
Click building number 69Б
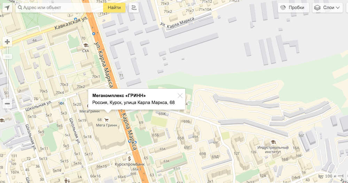pyautogui.click(x=187, y=121)
